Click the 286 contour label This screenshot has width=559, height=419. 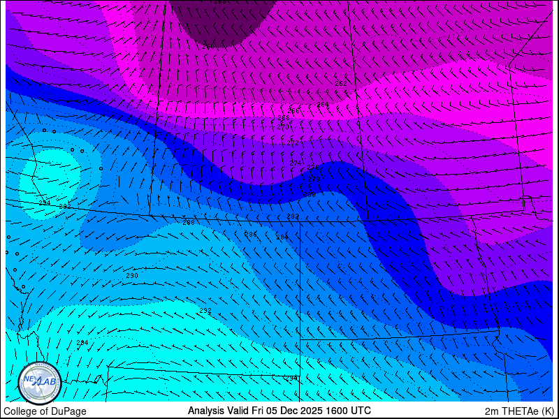(251, 234)
